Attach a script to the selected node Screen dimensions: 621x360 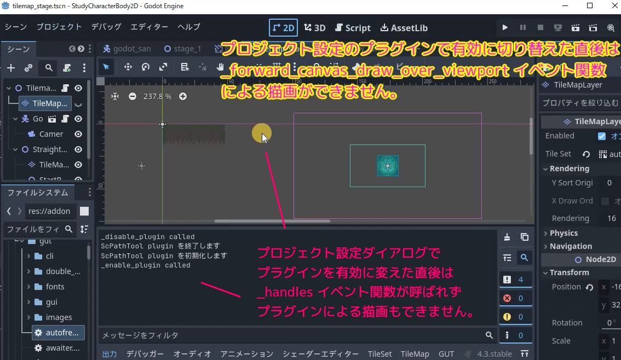pos(67,68)
